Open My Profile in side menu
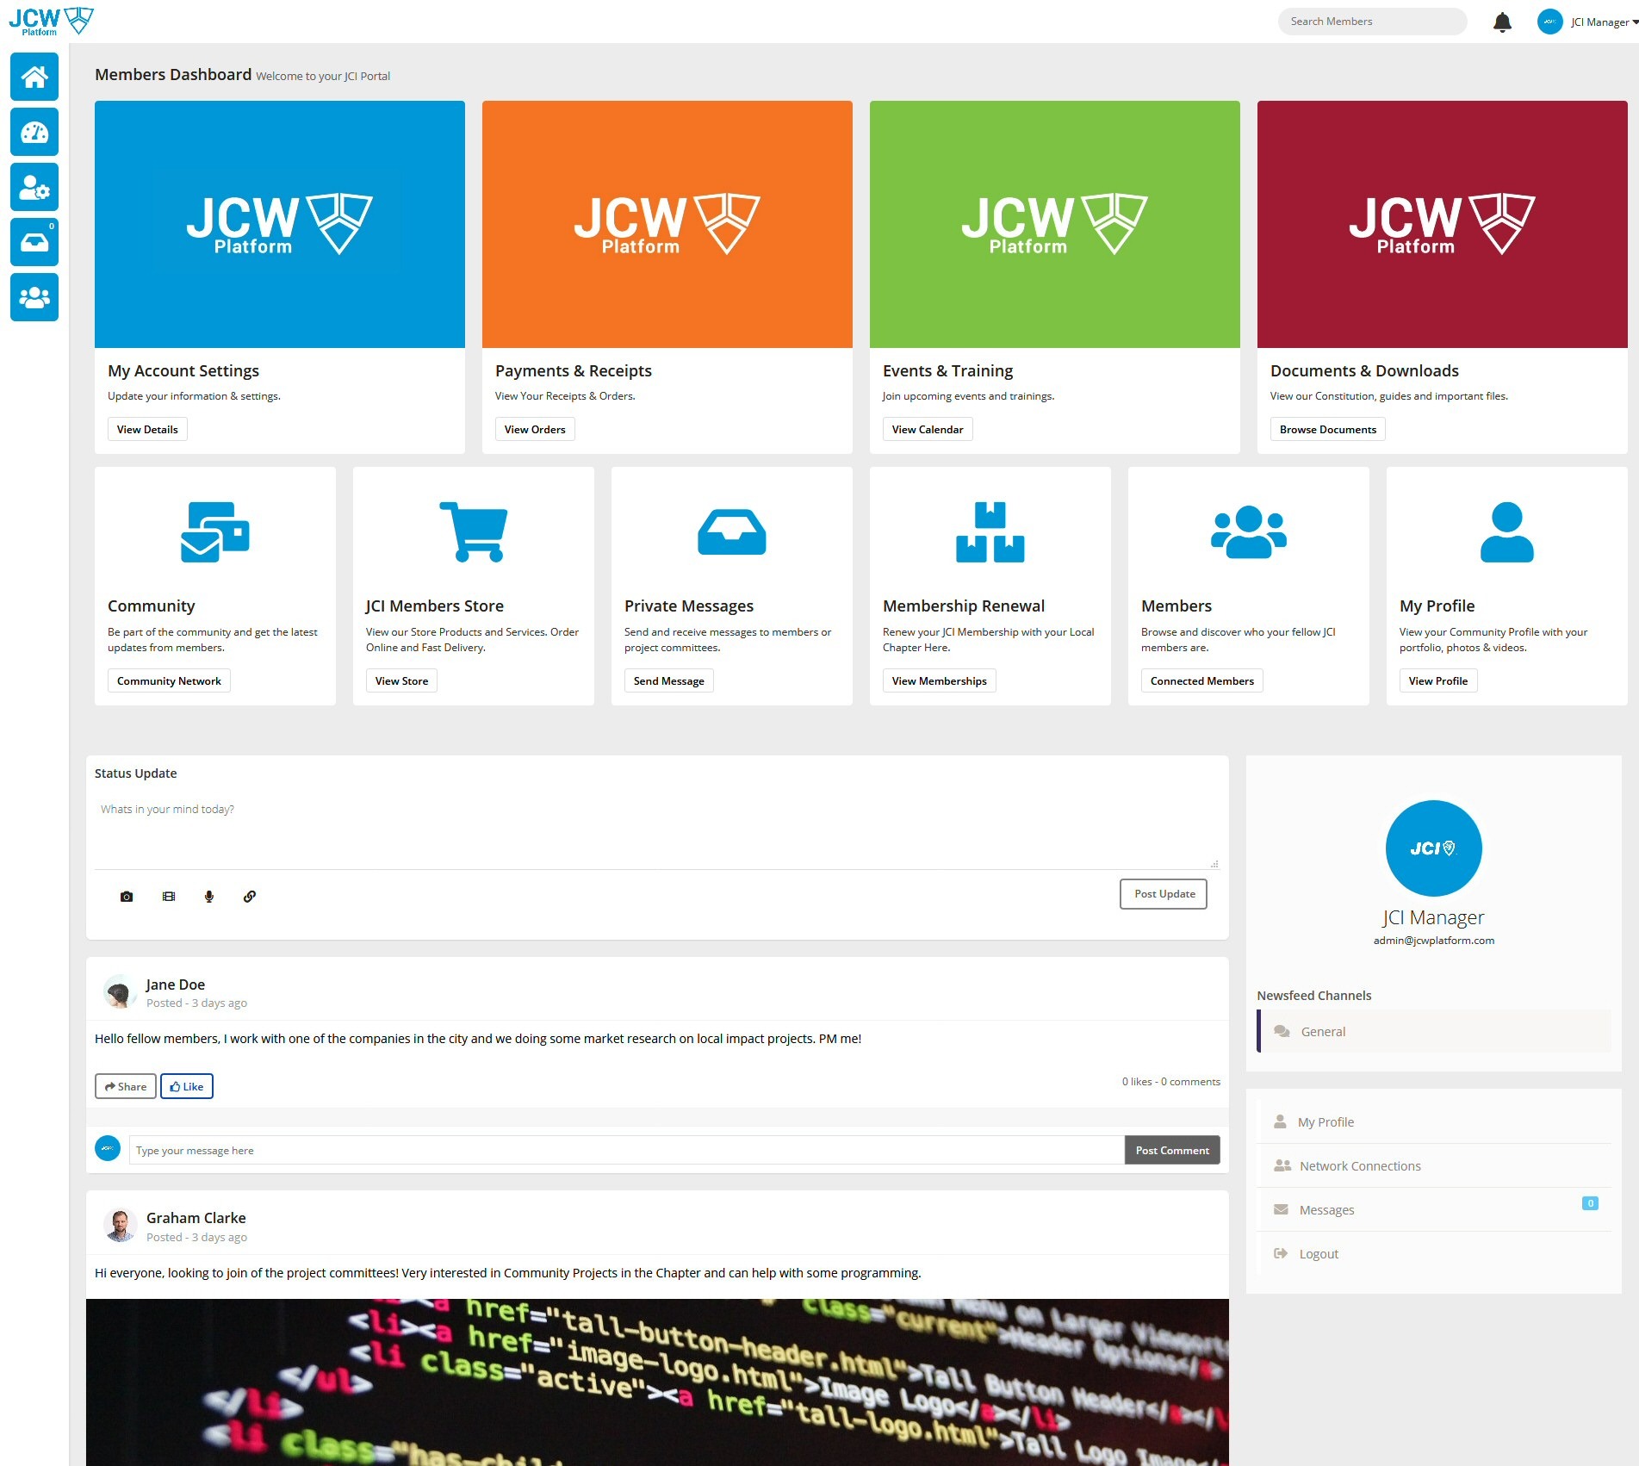Image resolution: width=1639 pixels, height=1466 pixels. point(1433,1121)
